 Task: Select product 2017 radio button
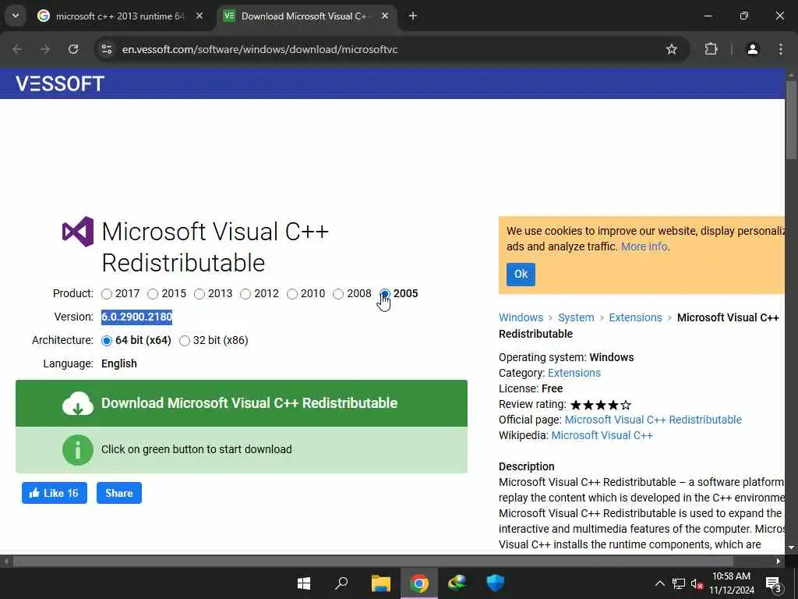click(x=106, y=294)
